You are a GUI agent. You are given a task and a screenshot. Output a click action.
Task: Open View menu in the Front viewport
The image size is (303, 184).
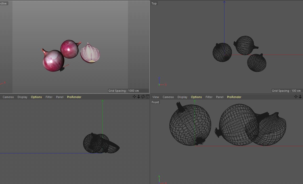[x=156, y=97]
